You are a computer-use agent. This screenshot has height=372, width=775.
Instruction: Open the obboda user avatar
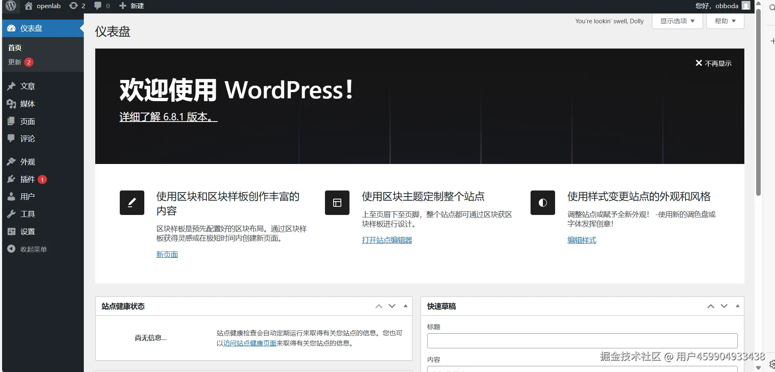click(746, 6)
